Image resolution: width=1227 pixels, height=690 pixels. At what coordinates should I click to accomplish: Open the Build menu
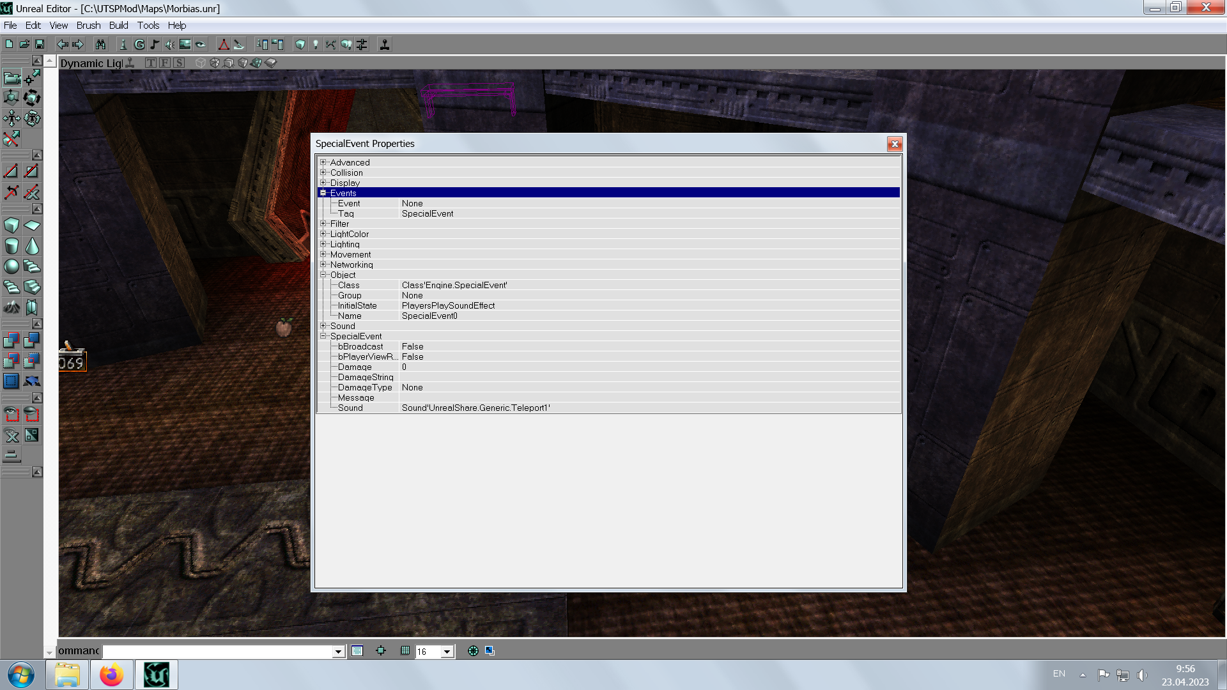(118, 26)
